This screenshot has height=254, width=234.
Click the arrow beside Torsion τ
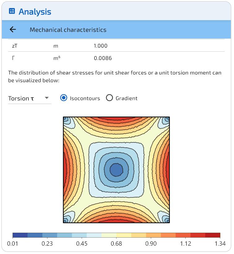pos(47,98)
